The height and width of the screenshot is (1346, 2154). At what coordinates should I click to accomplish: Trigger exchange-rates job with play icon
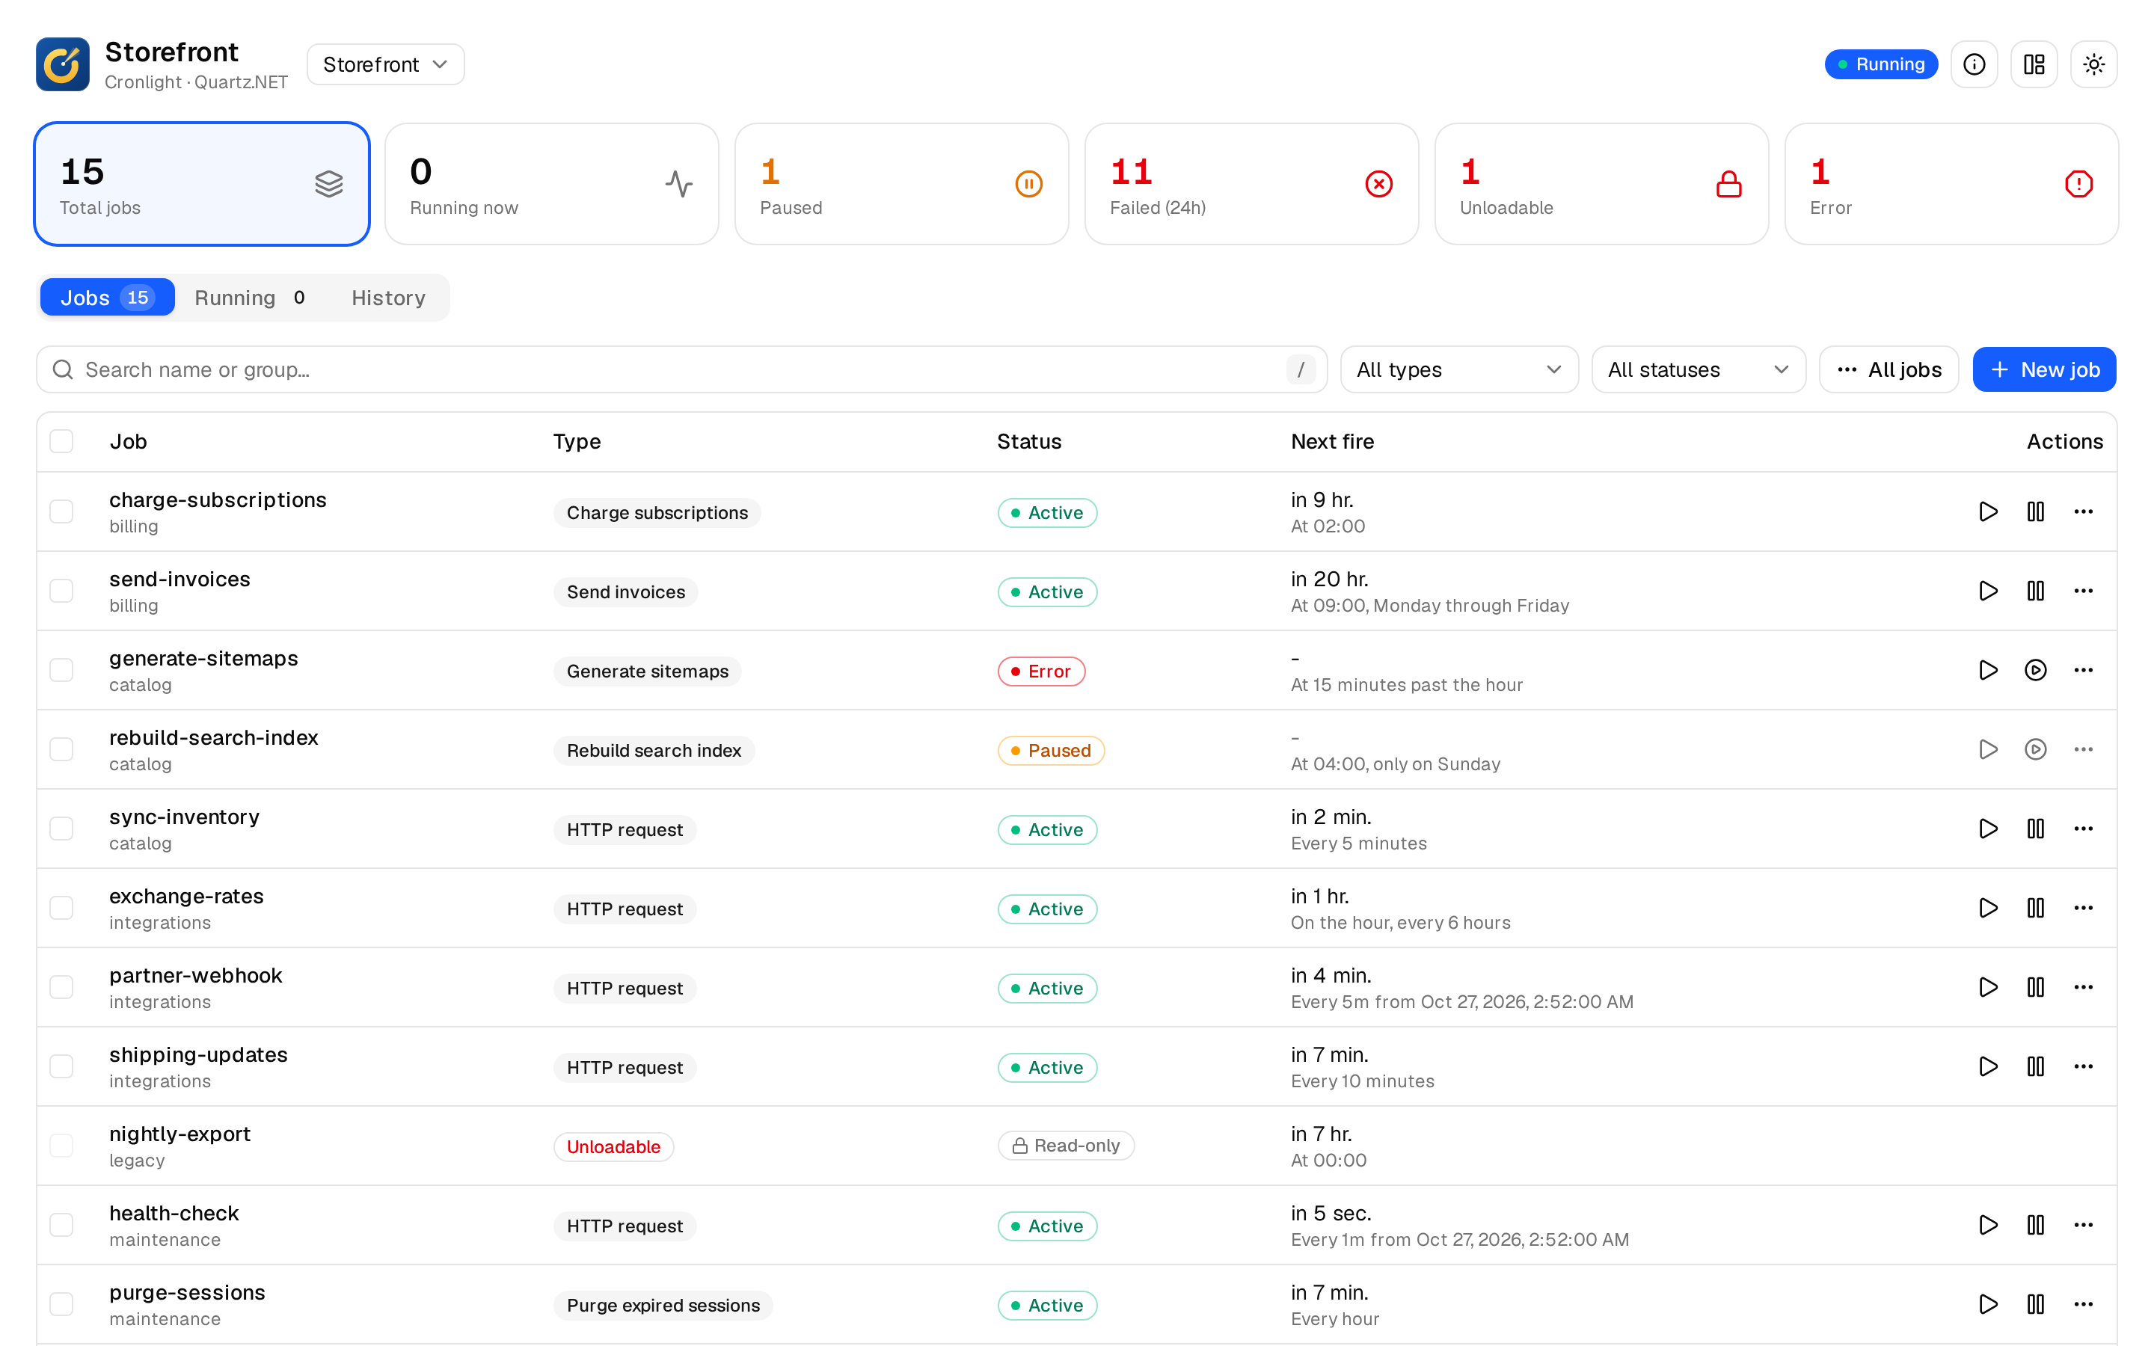tap(1987, 908)
